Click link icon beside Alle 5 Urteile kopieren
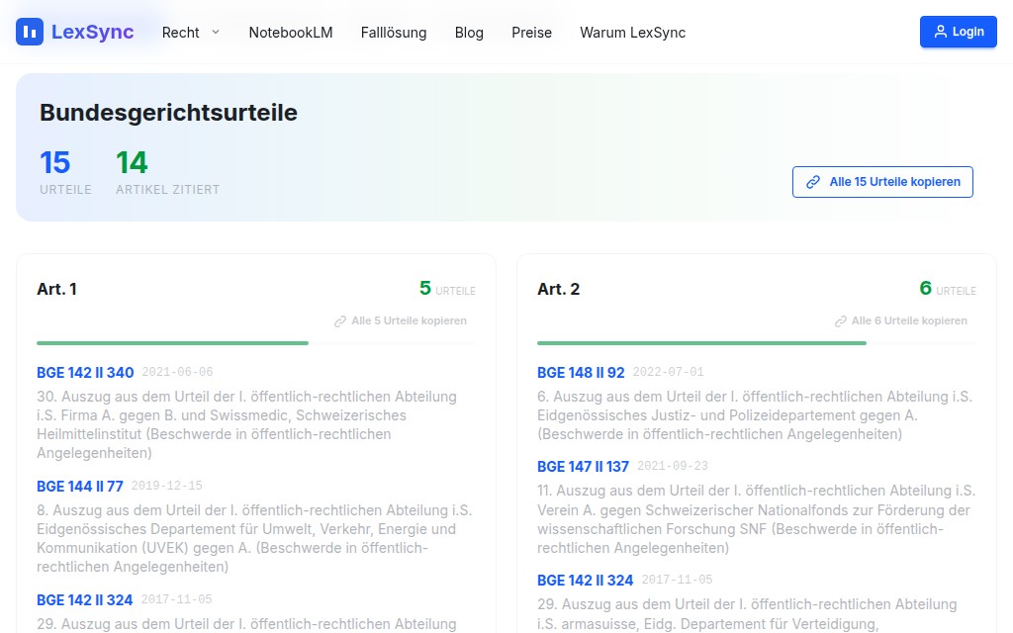 point(340,321)
